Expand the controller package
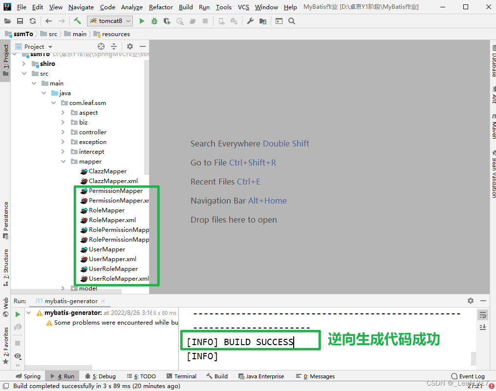 pos(63,132)
